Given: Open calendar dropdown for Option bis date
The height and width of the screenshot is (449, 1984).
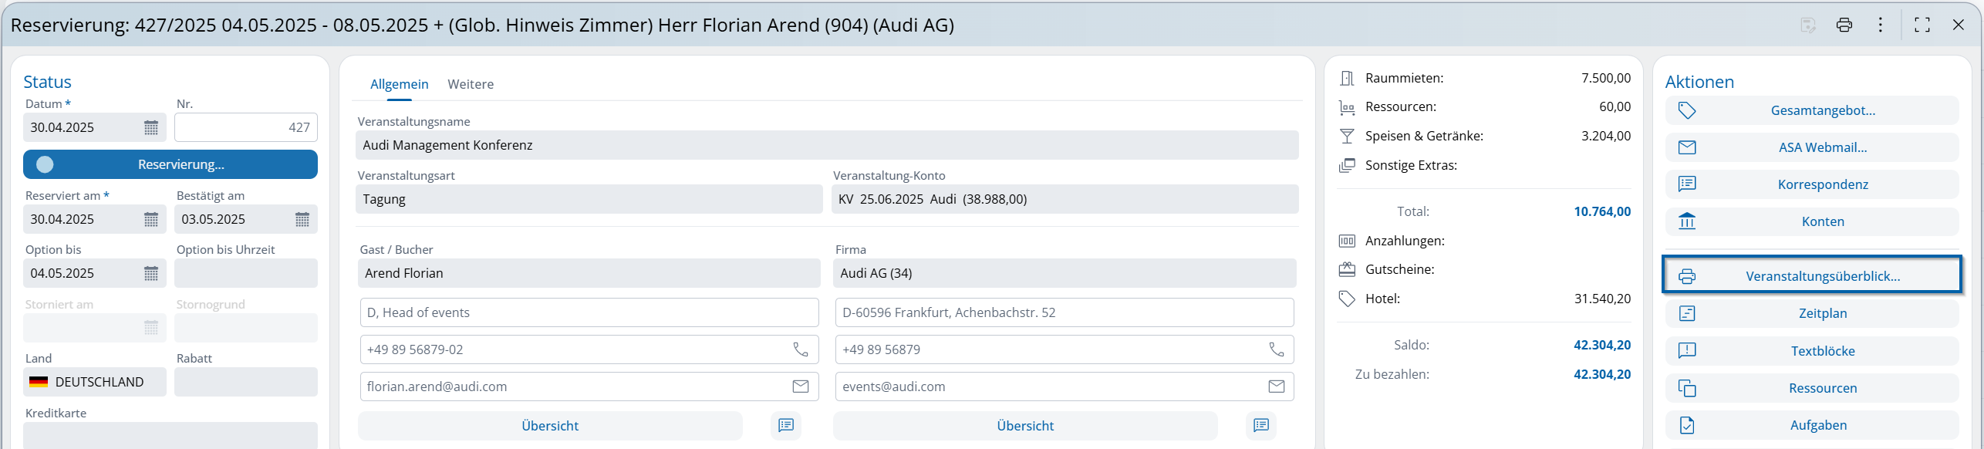Looking at the screenshot, I should [x=151, y=274].
